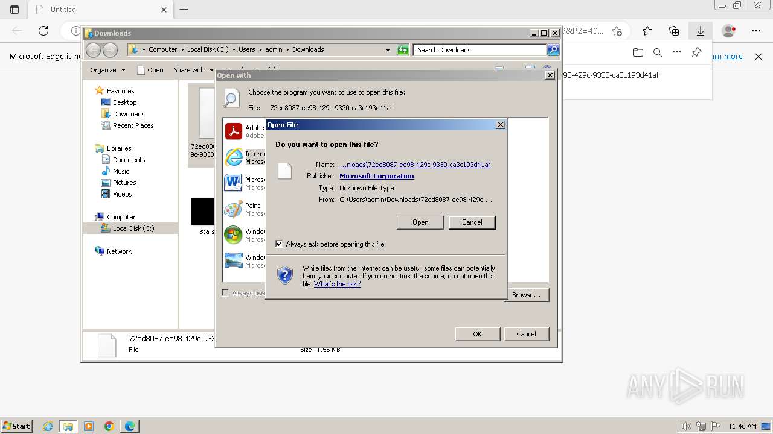Select Microsoft Word program icon
773x434 pixels.
[234, 183]
